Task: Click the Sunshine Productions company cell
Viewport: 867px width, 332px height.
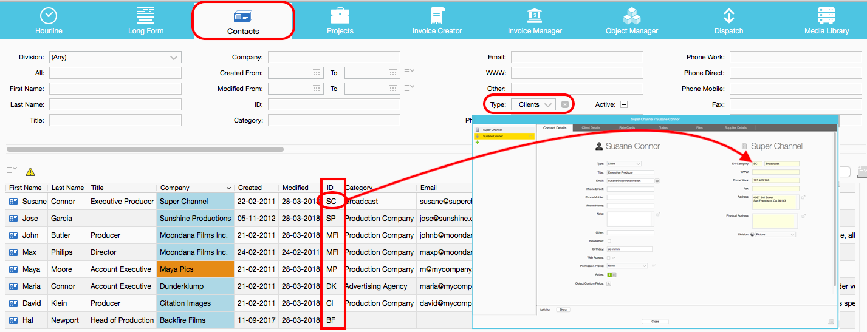Action: pos(195,219)
